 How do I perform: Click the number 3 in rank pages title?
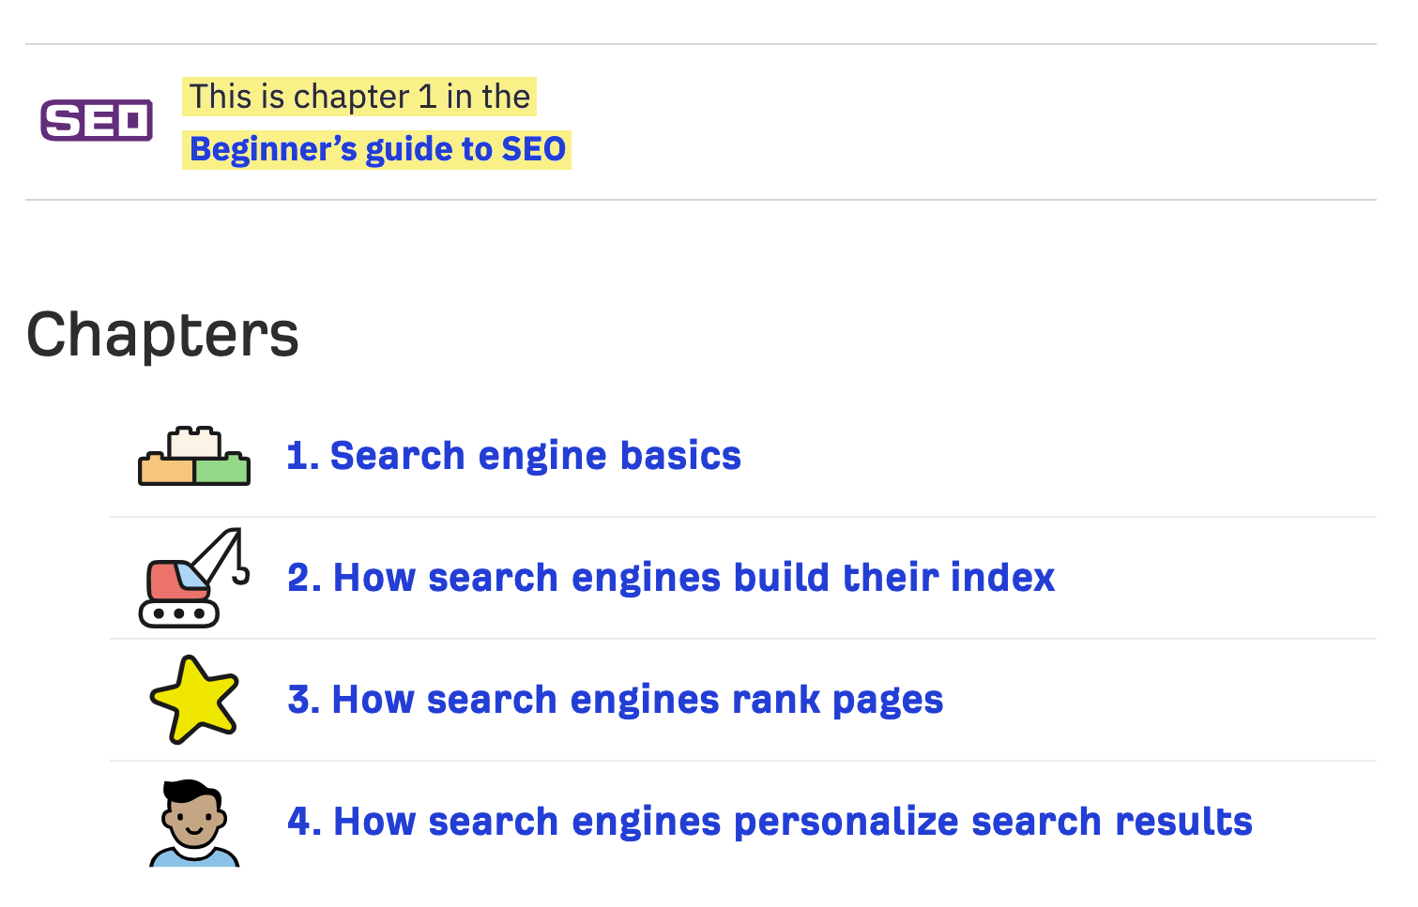click(298, 700)
